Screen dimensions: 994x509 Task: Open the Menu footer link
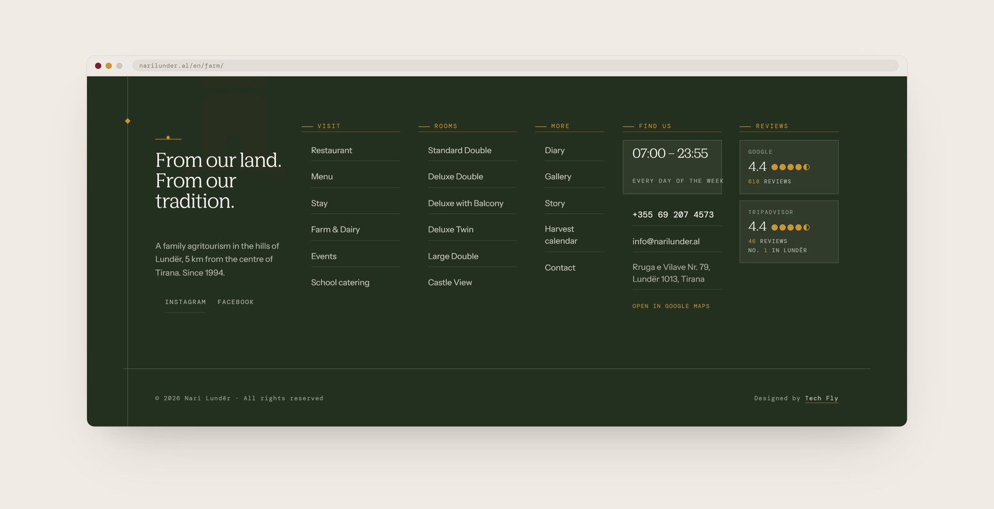(322, 176)
